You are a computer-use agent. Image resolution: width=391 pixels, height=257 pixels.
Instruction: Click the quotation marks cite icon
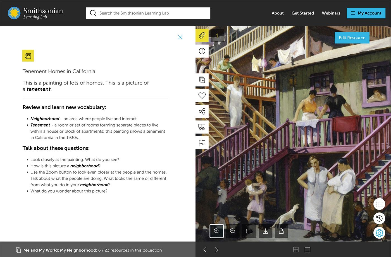coord(202,127)
